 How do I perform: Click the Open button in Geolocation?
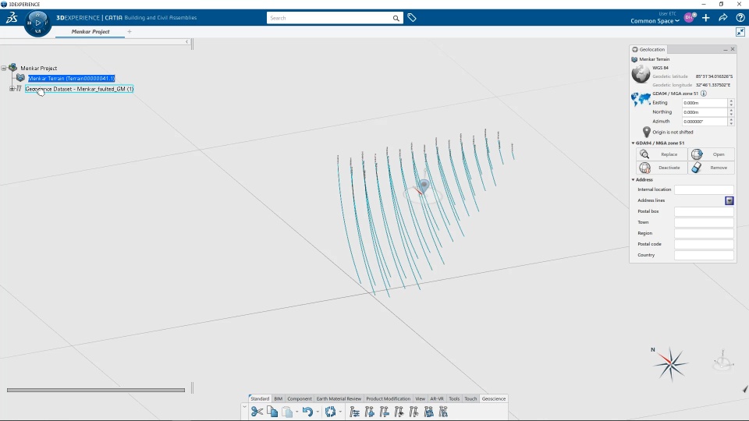coord(712,154)
